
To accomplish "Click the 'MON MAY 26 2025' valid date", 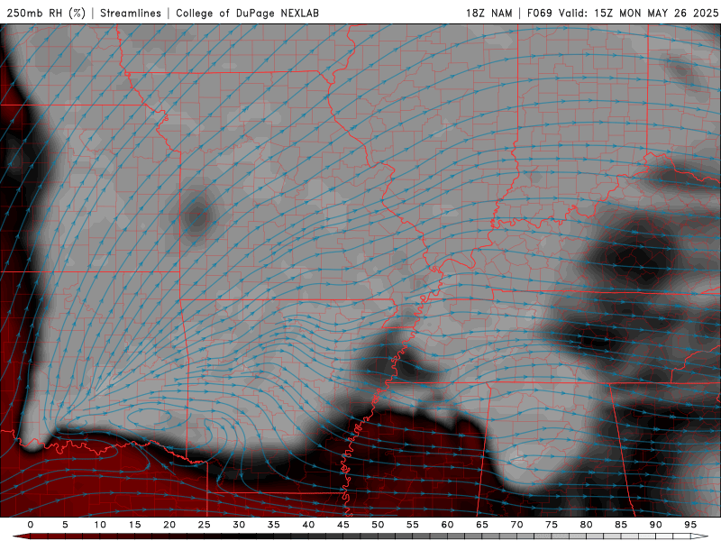I will 669,13.
